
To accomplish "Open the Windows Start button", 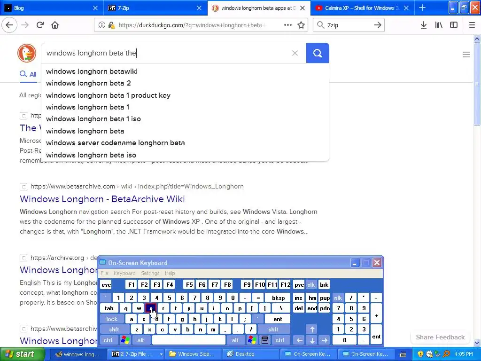I will [22, 354].
